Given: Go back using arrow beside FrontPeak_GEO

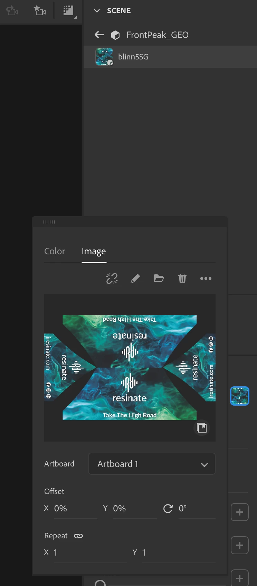Looking at the screenshot, I should 99,35.
